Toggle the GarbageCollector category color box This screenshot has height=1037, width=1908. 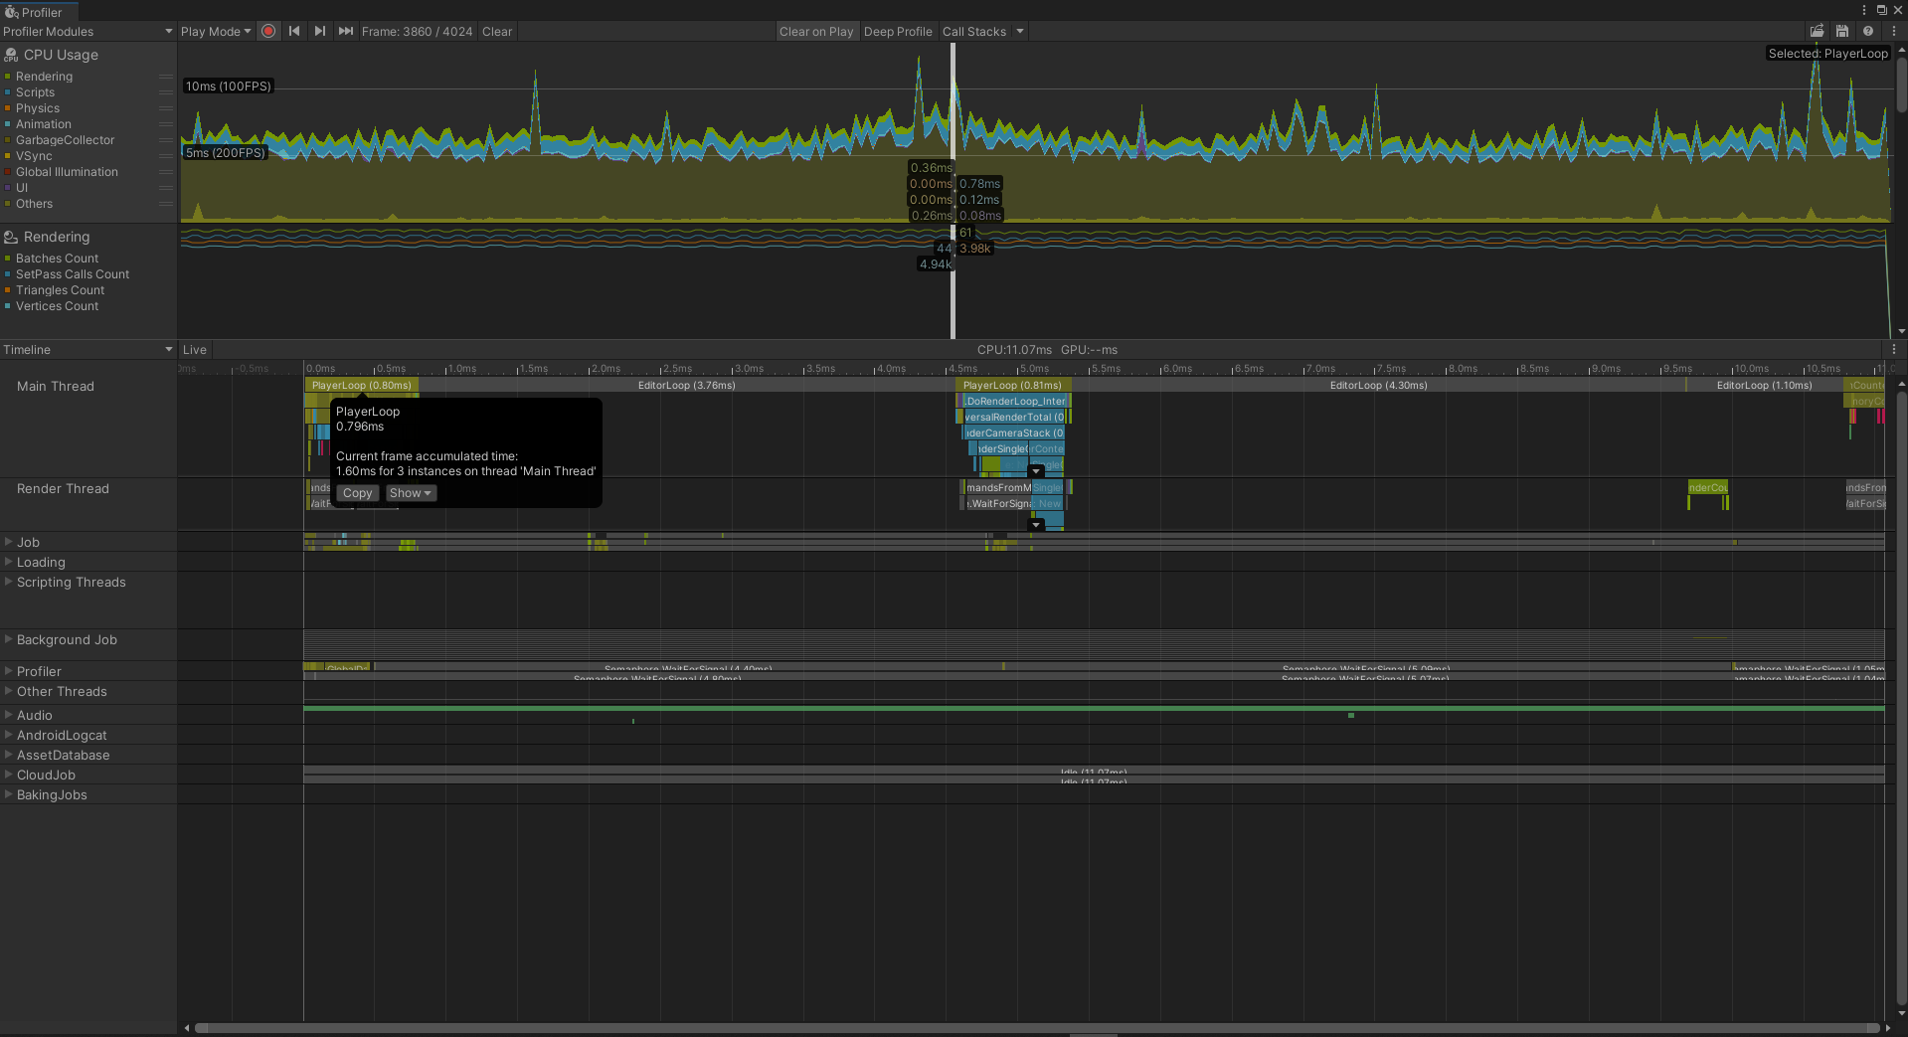tap(8, 140)
